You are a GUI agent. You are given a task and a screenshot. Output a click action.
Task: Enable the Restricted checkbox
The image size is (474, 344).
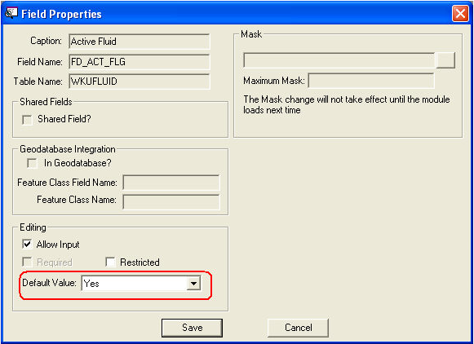110,262
